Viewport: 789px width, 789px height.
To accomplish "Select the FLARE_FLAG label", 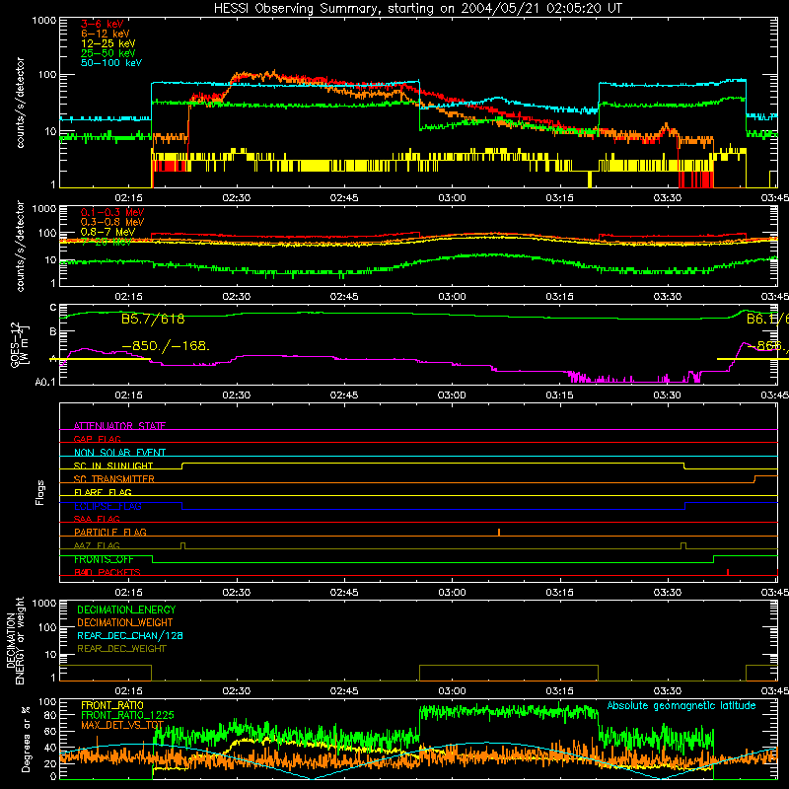I will 103,492.
